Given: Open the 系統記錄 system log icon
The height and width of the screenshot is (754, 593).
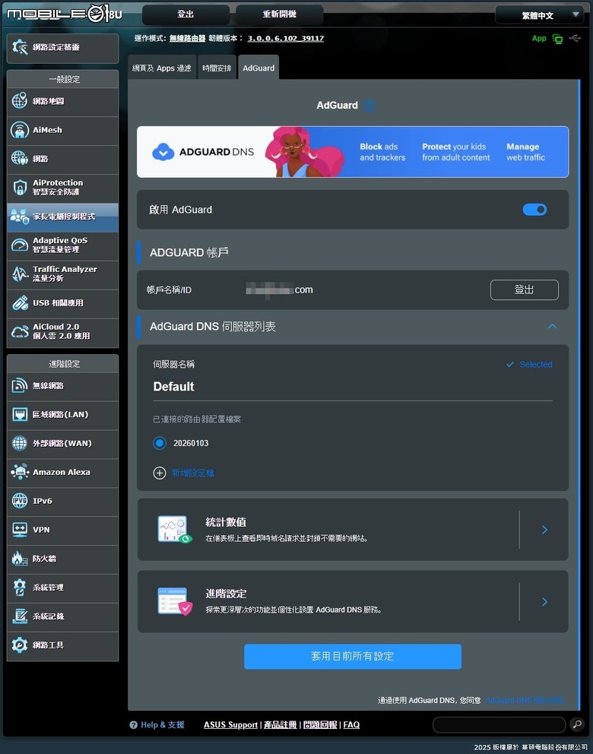Looking at the screenshot, I should (x=20, y=616).
